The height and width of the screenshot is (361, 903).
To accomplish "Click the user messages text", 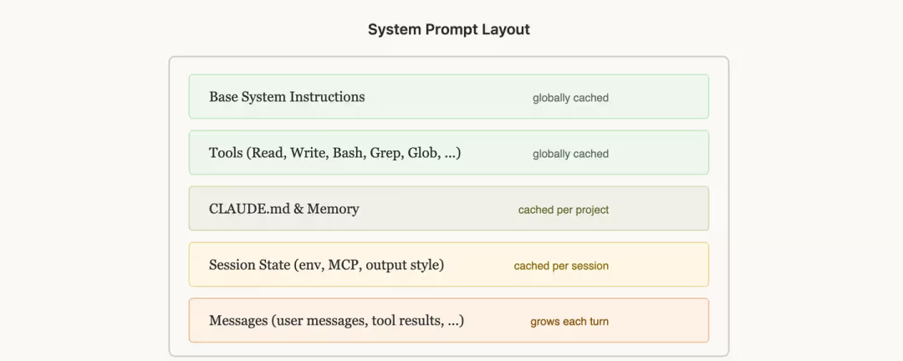I will pos(319,321).
